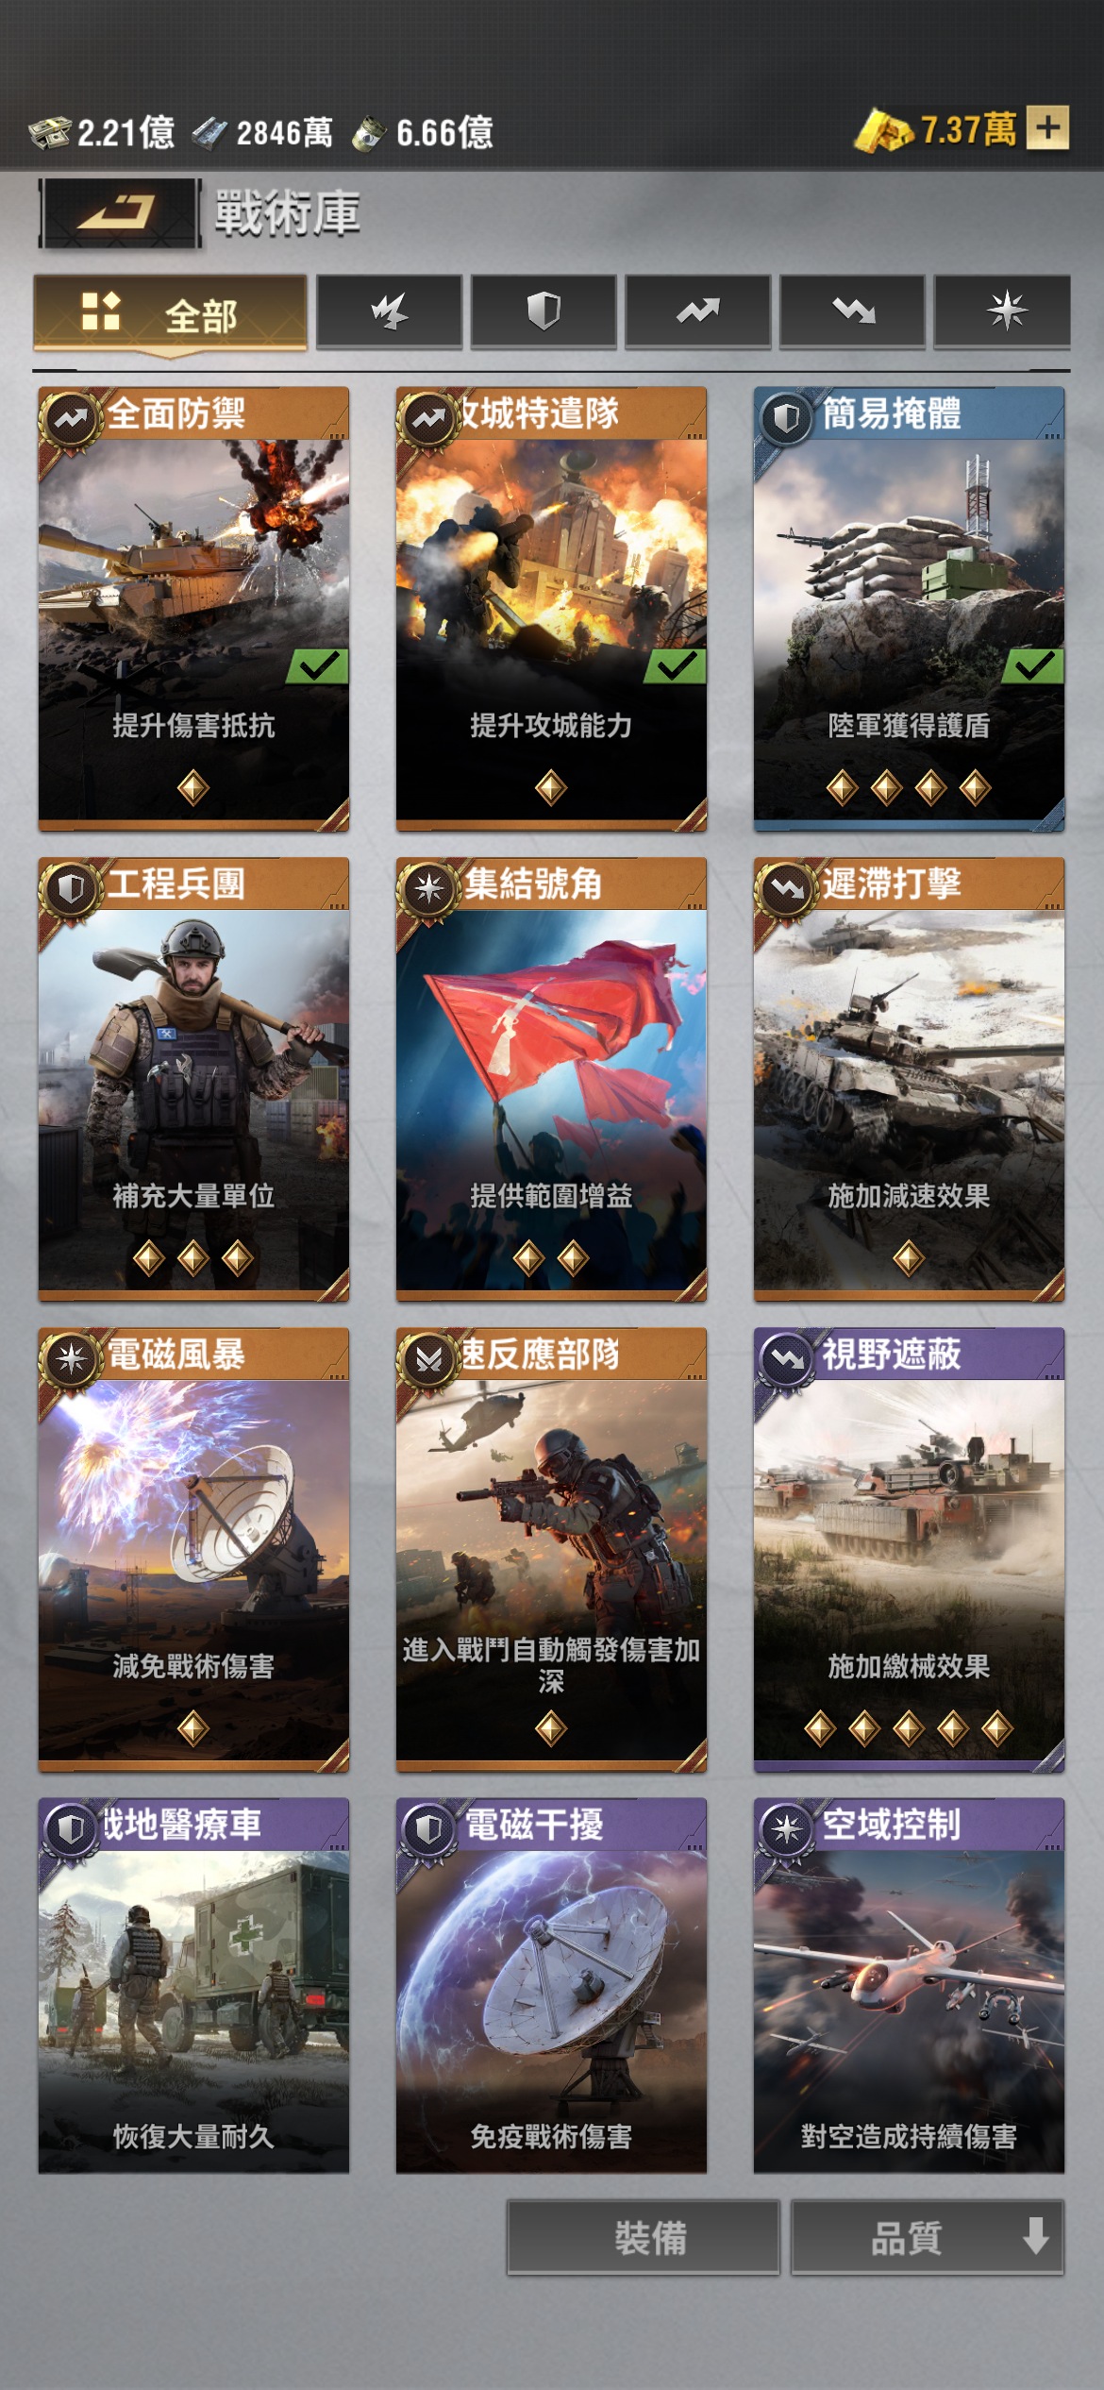Select the 空域控制 drone card
This screenshot has height=2390, width=1104.
909,1985
